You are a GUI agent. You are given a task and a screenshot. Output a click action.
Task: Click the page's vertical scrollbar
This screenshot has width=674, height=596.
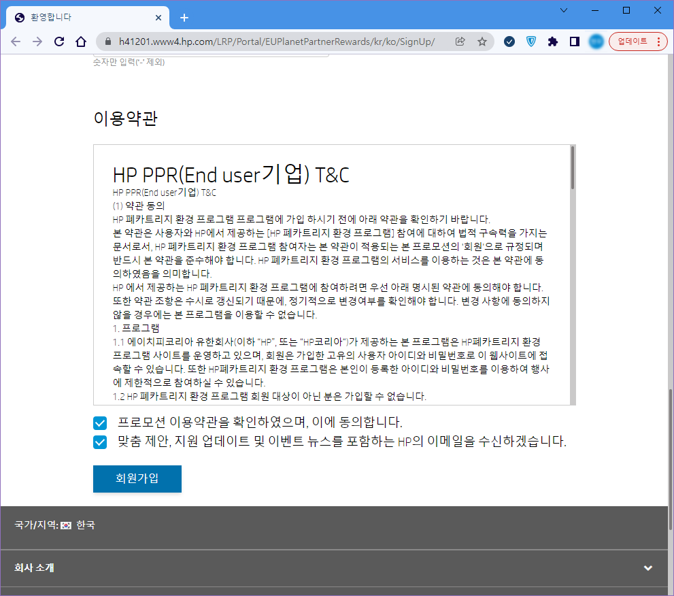671,459
